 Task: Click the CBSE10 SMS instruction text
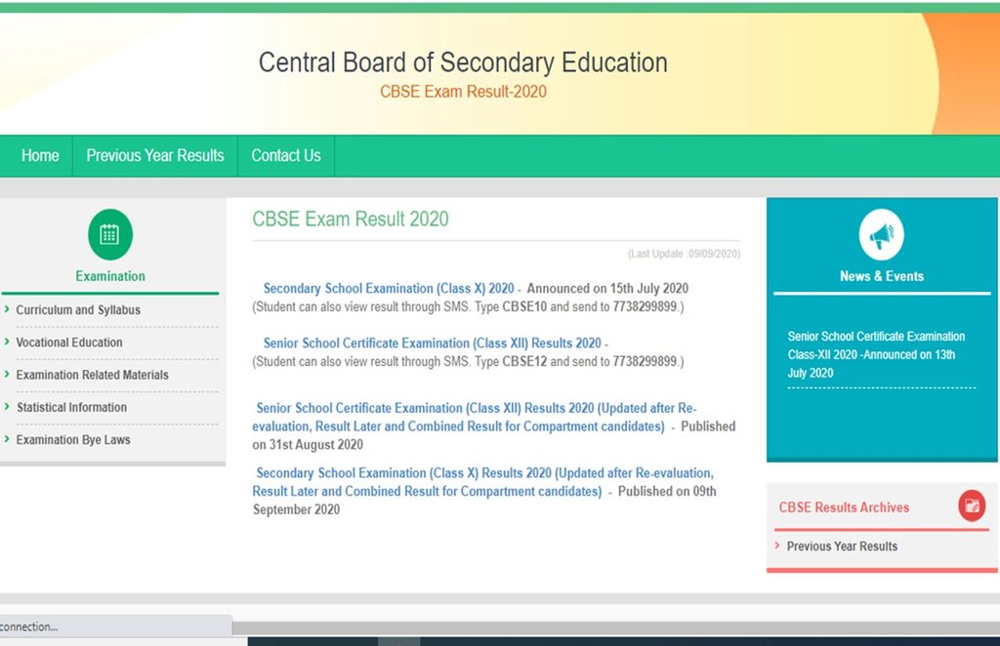(468, 306)
